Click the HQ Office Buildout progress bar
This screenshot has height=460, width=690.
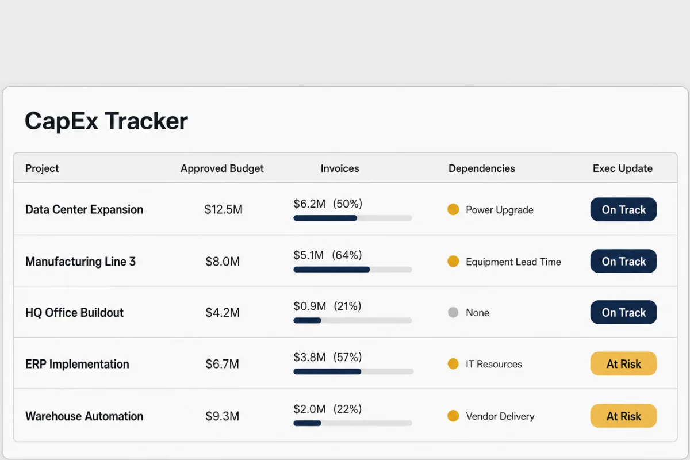coord(352,320)
